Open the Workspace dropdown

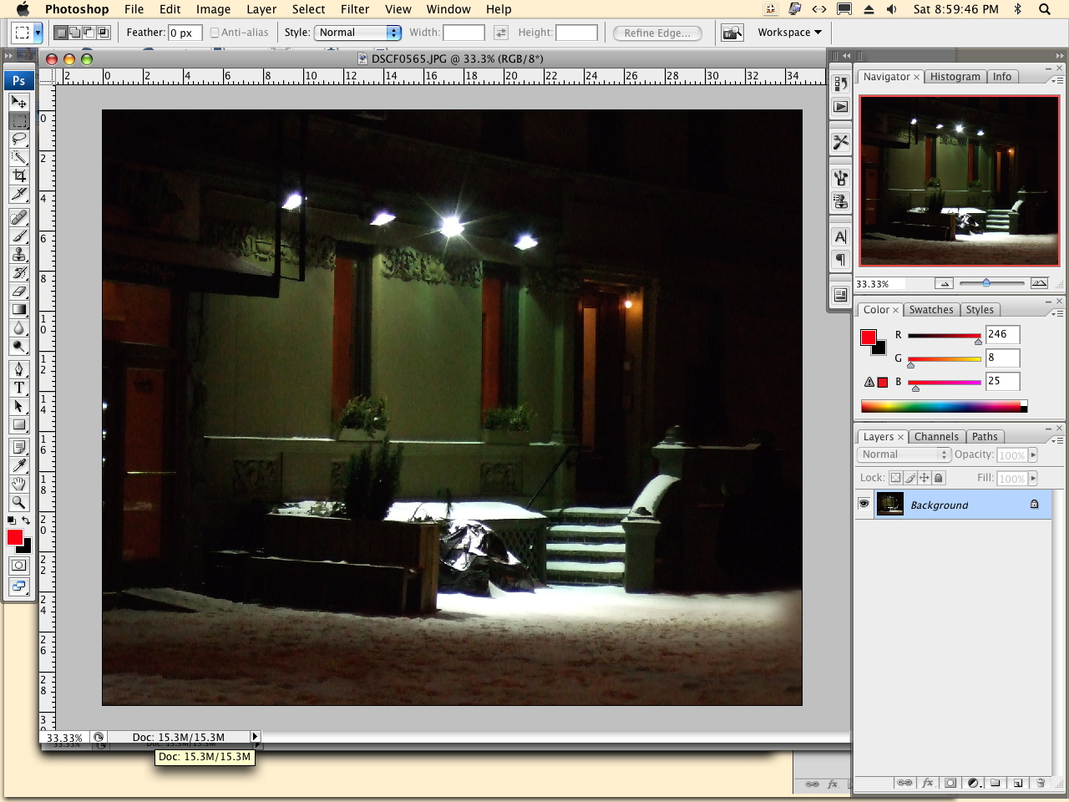pos(790,33)
